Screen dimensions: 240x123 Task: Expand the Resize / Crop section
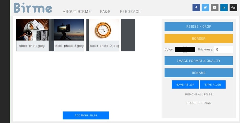pyautogui.click(x=199, y=27)
